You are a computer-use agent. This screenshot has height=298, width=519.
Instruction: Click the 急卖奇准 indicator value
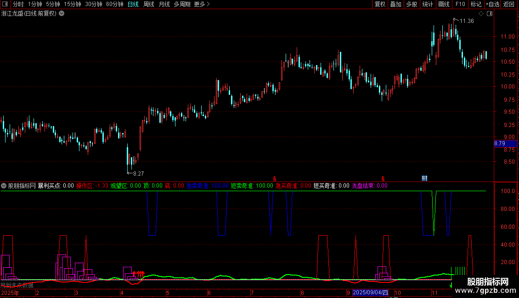click(208, 186)
